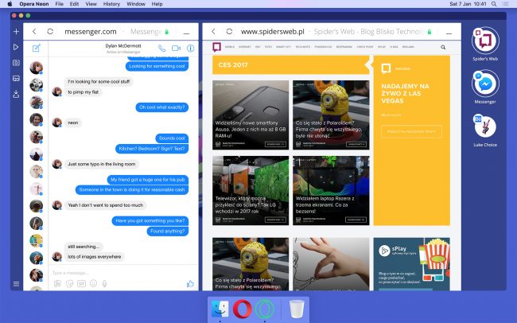Switch to the Luke Choice tab bubble
This screenshot has width=517, height=323.
485,126
